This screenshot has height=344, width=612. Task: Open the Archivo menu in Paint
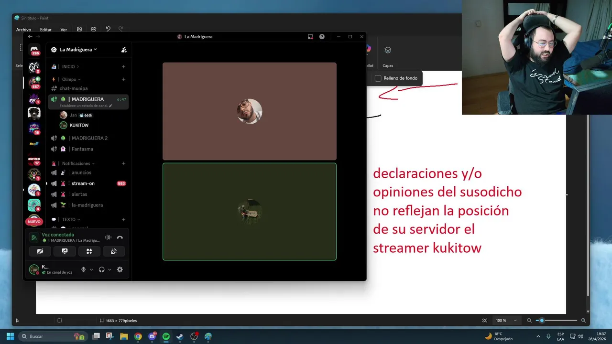tap(23, 30)
